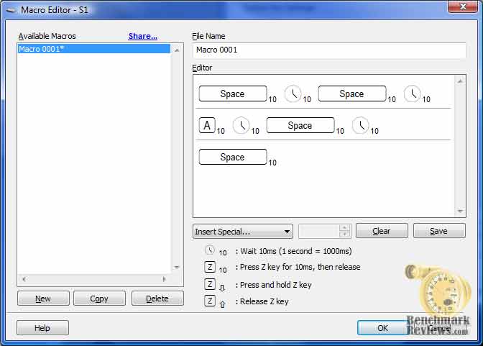This screenshot has width=483, height=346.
Task: Close the Macro Editor window
Action: (x=462, y=6)
